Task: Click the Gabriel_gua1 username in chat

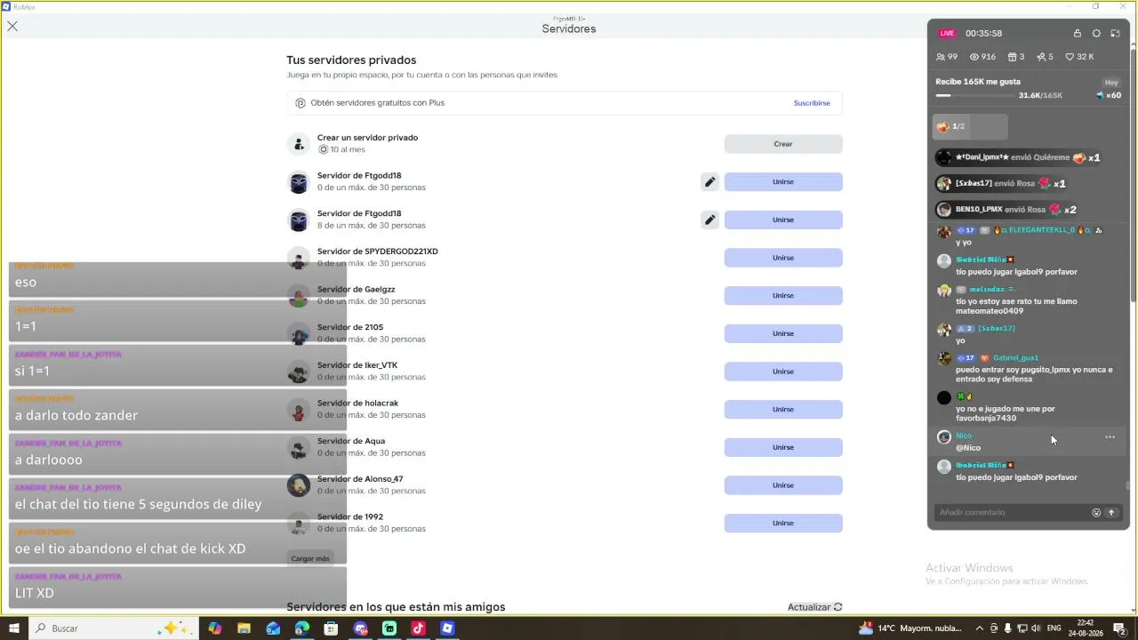Action: click(x=1015, y=358)
